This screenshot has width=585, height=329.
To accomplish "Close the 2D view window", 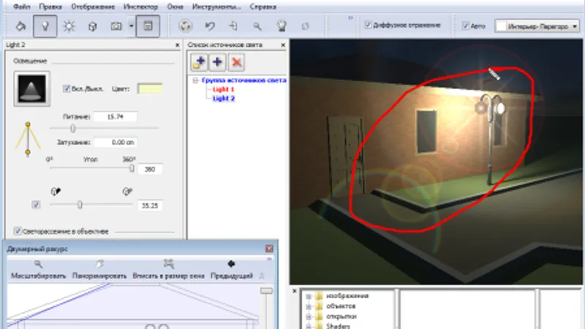I will [x=269, y=249].
